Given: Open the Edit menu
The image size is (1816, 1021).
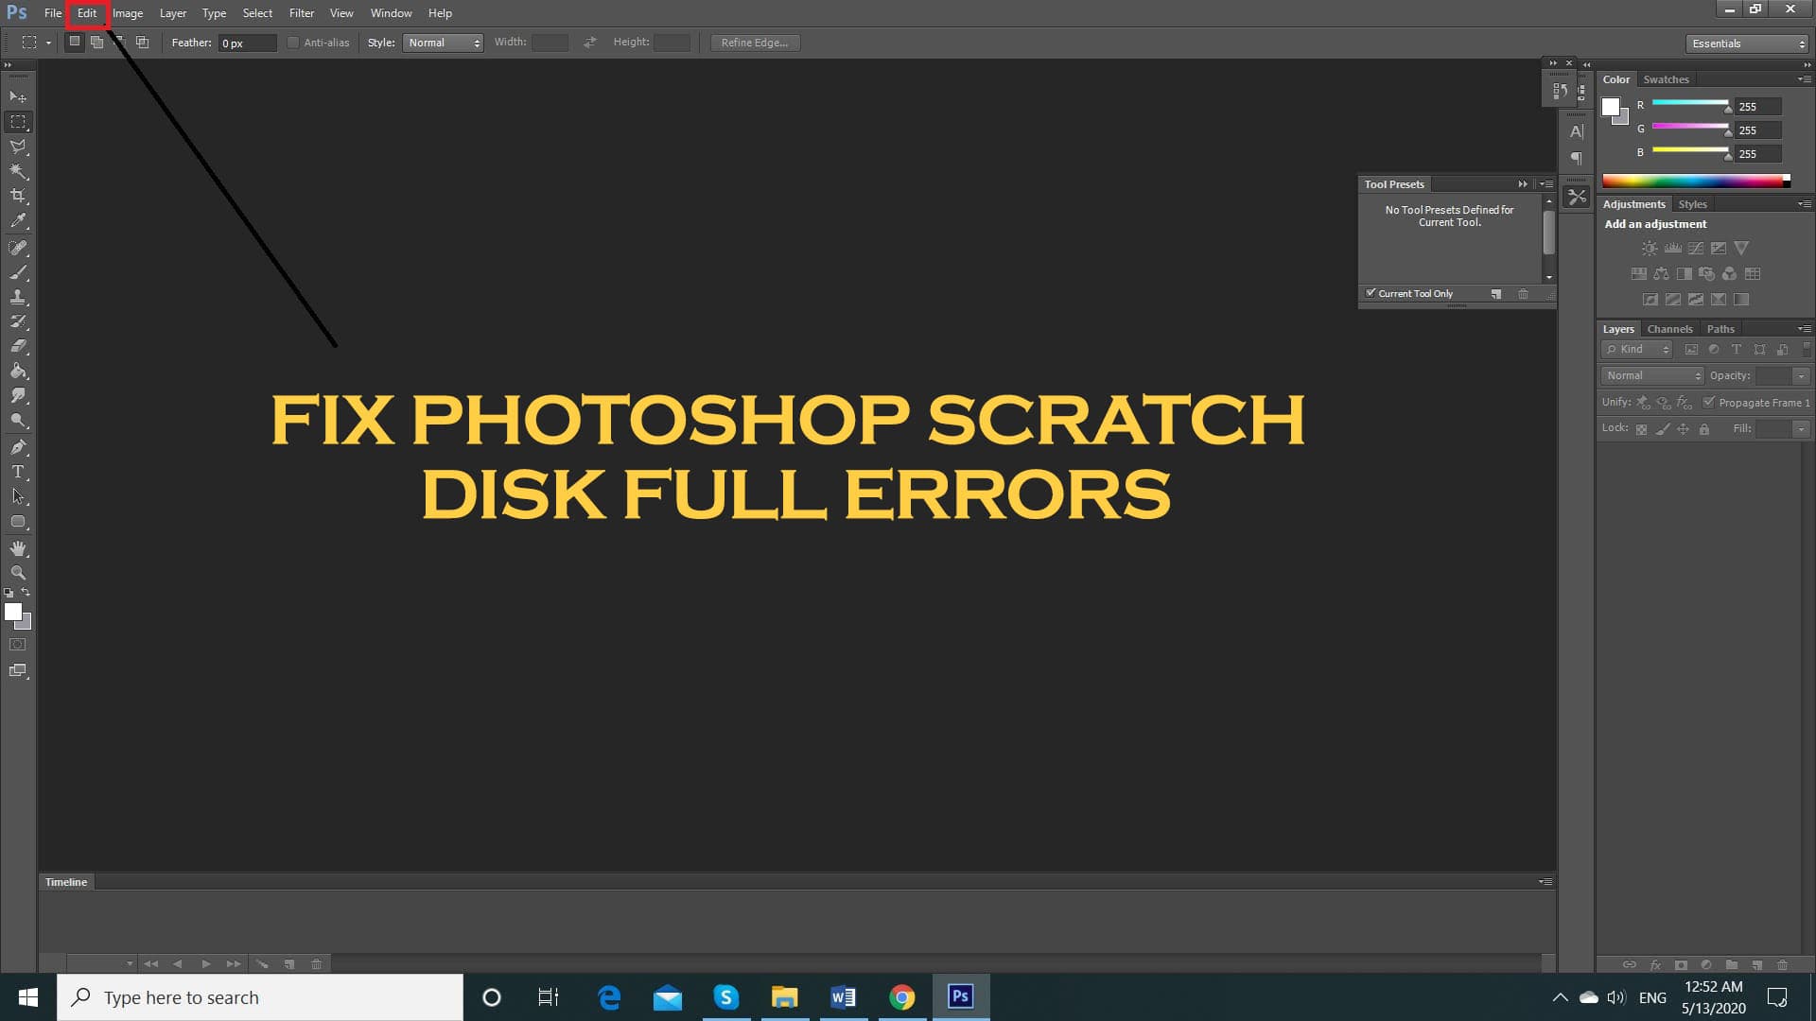Looking at the screenshot, I should [x=87, y=13].
